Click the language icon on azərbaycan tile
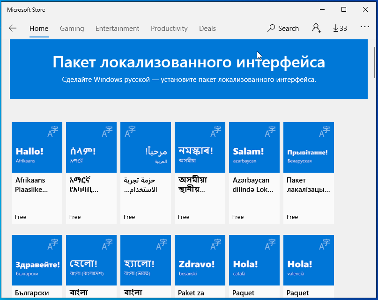The image size is (378, 300). pyautogui.click(x=270, y=132)
